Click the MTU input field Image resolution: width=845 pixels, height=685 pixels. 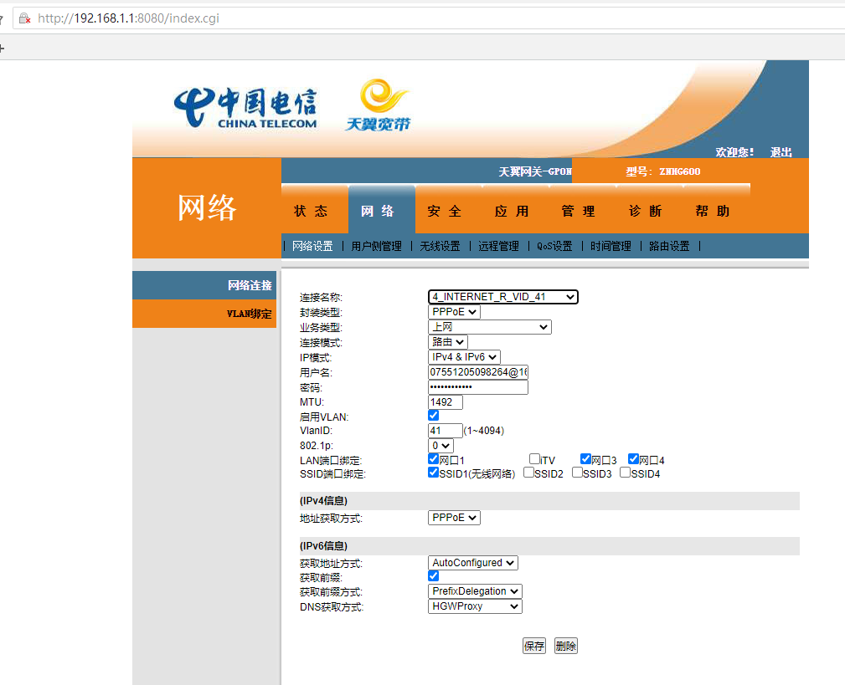click(x=445, y=402)
